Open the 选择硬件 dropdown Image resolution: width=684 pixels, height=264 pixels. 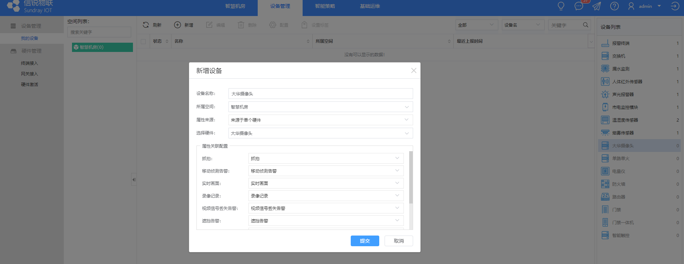(320, 133)
